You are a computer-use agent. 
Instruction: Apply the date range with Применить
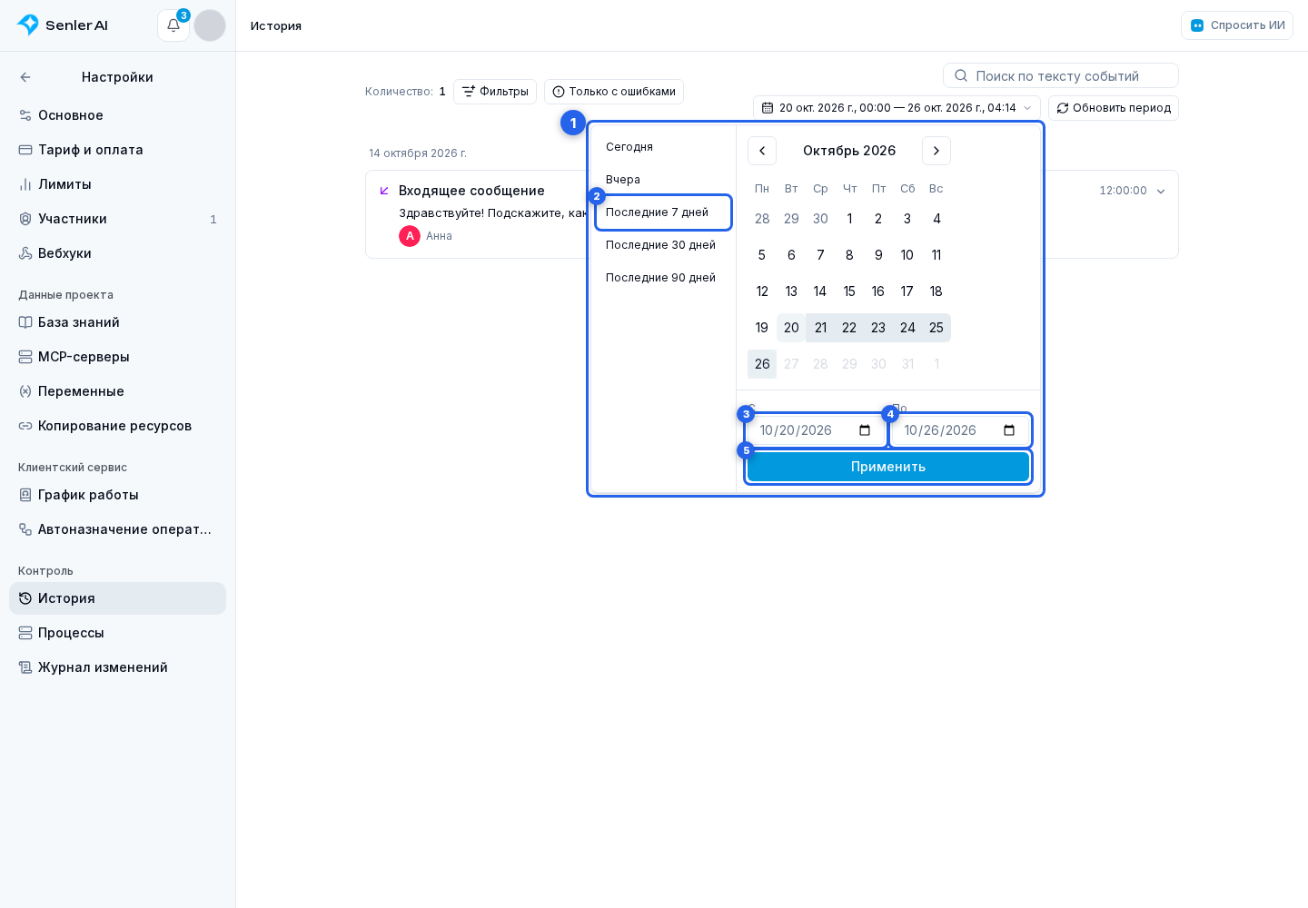click(x=888, y=467)
